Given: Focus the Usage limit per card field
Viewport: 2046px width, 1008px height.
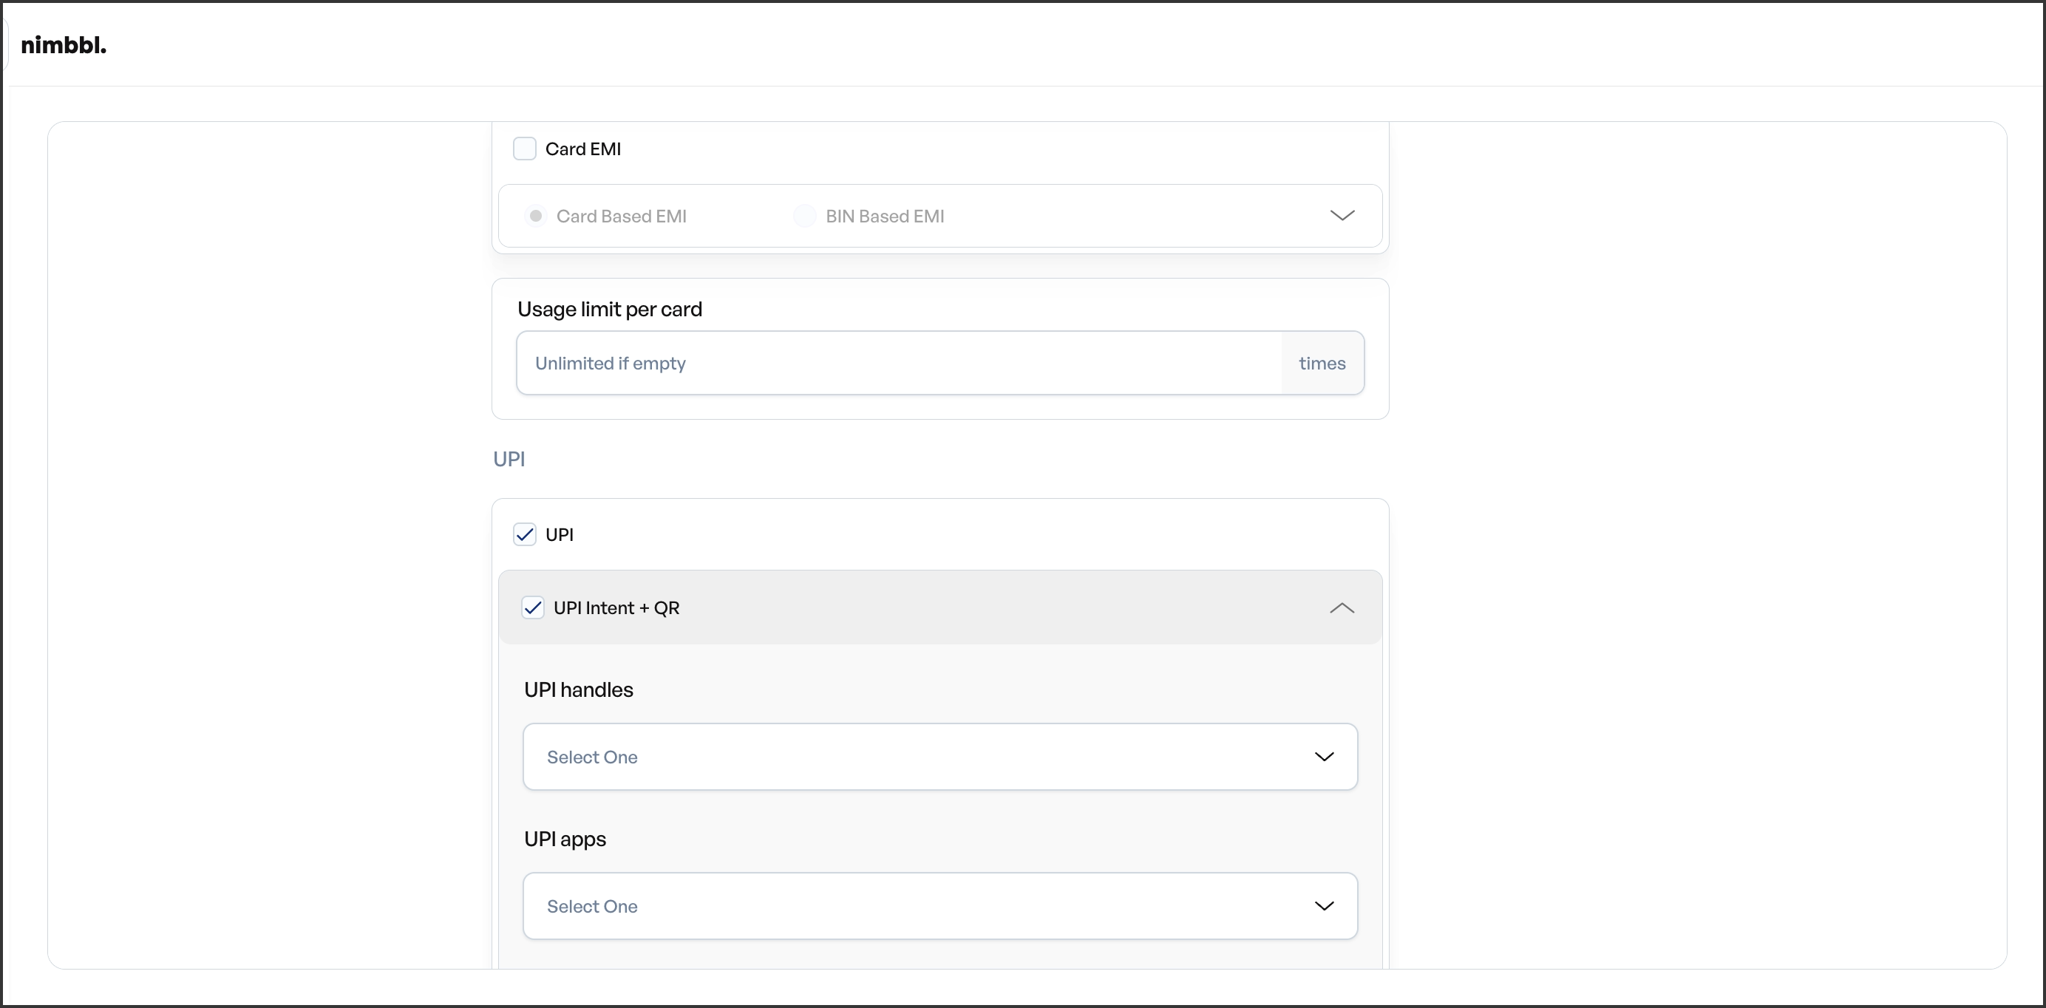Looking at the screenshot, I should click(897, 363).
